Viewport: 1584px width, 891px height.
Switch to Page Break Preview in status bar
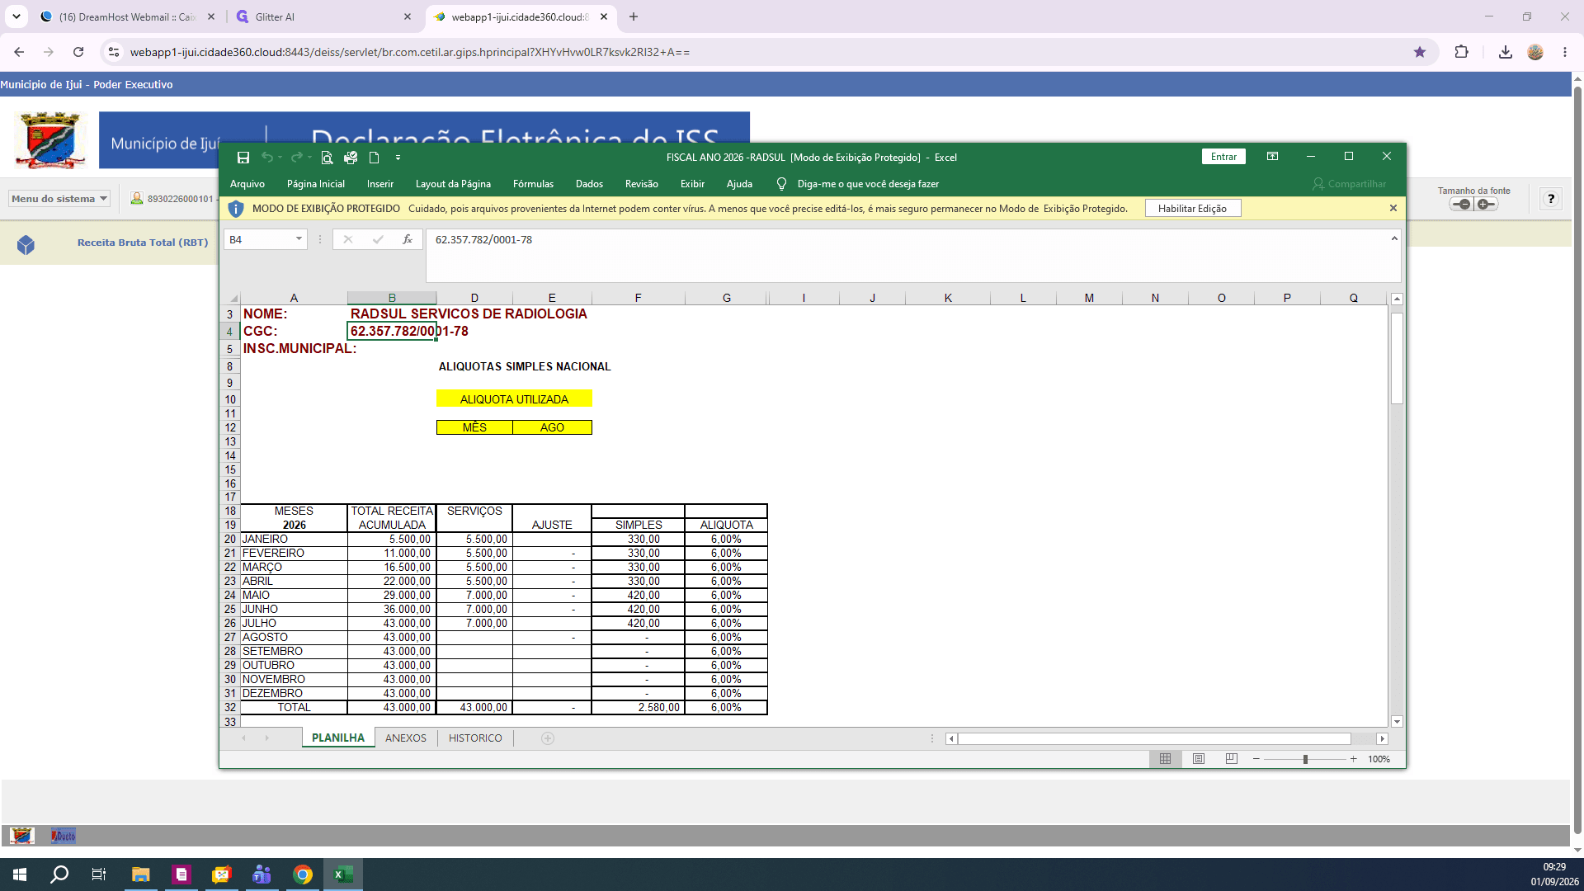1232,759
